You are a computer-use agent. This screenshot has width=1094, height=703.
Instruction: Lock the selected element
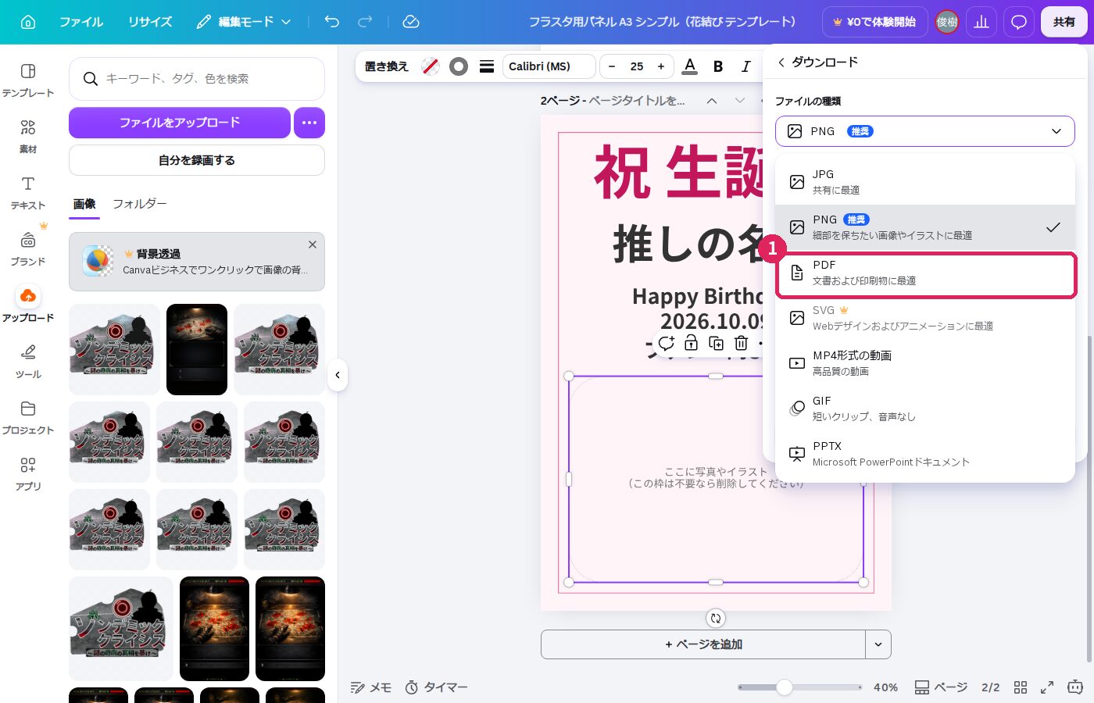(691, 343)
